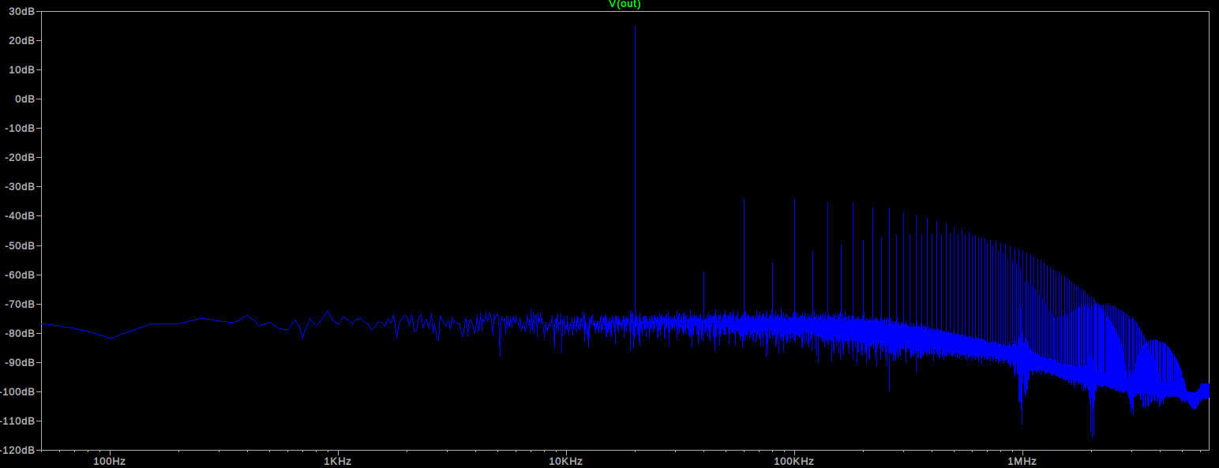Click the 20dB vertical axis label
The width and height of the screenshot is (1219, 468).
tap(23, 40)
